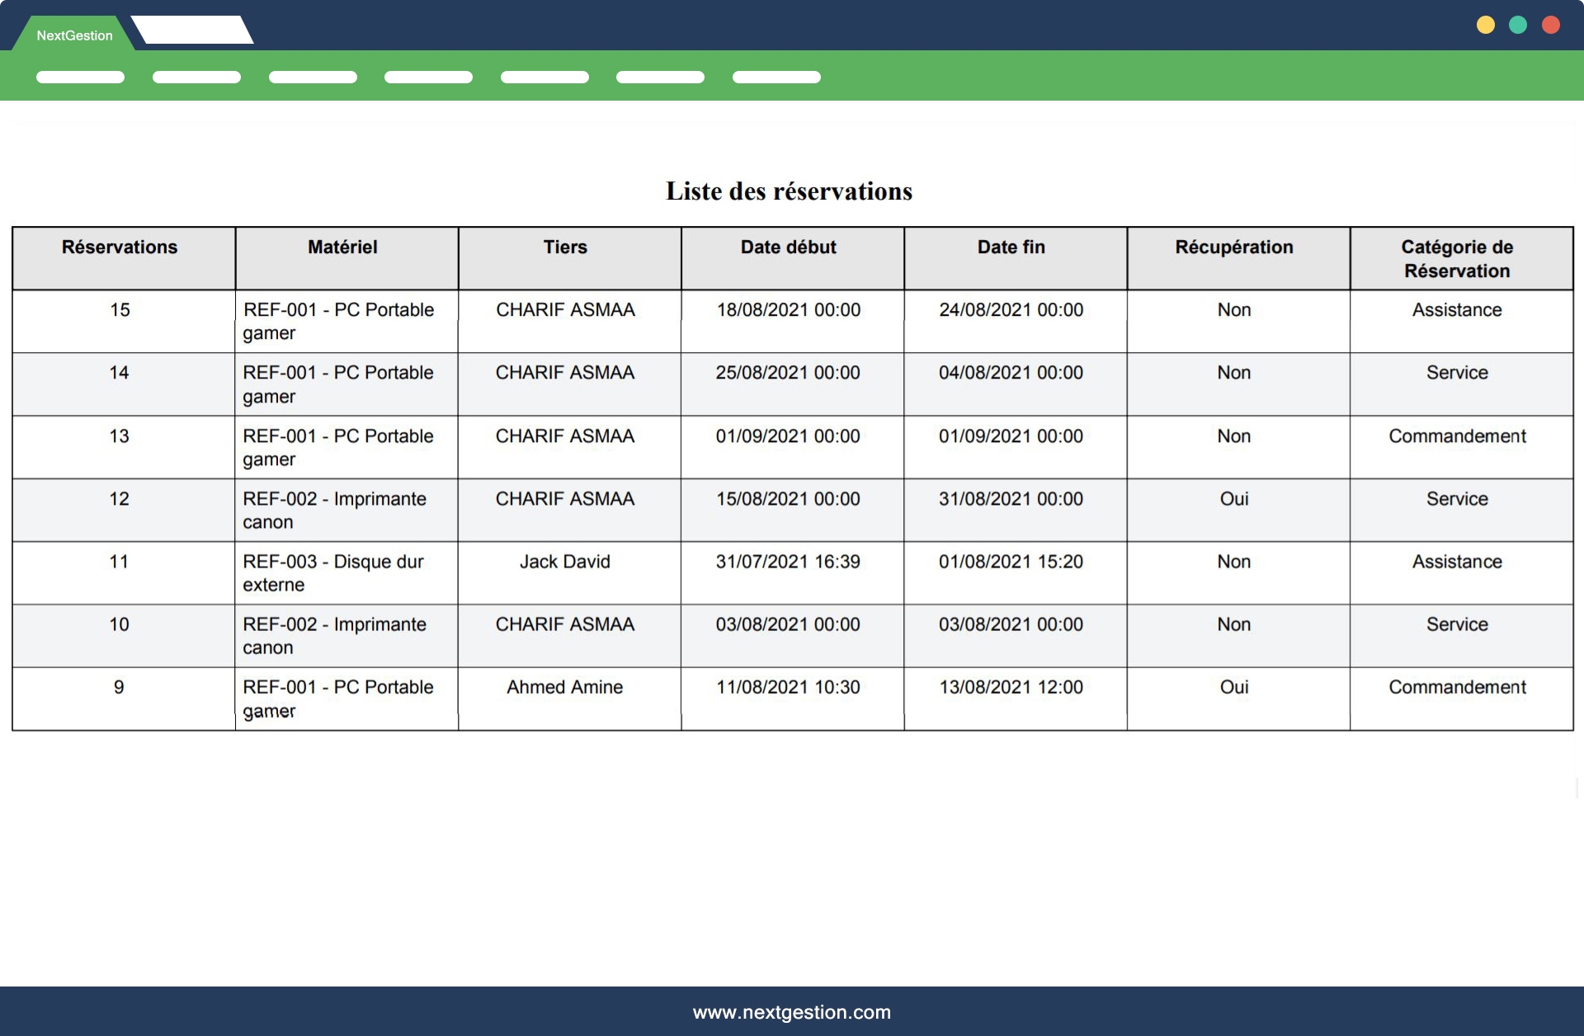Screen dimensions: 1584x1036
Task: Open the last green navigation bar item
Action: pos(776,77)
